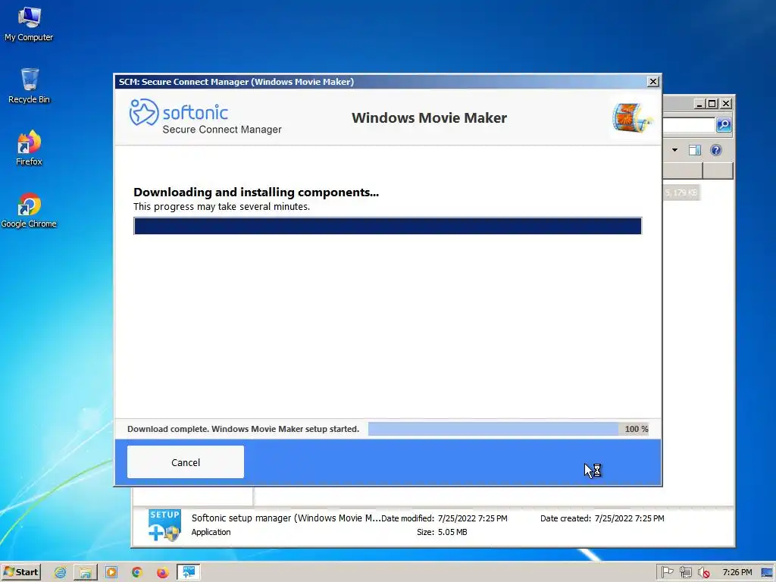Open Windows Media Player from taskbar
This screenshot has width=776, height=582.
(x=111, y=572)
